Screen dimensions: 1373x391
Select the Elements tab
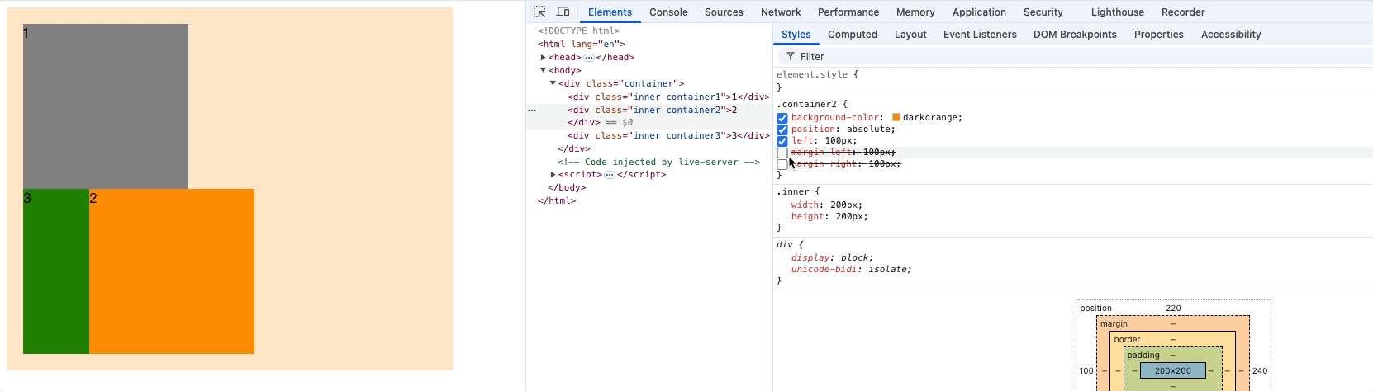pos(610,12)
